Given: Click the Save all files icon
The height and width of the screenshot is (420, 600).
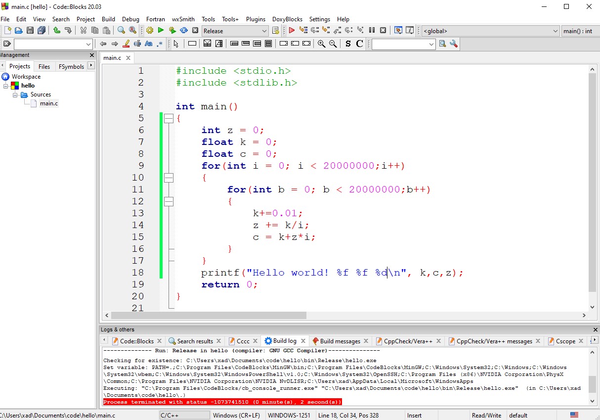Looking at the screenshot, I should 42,31.
